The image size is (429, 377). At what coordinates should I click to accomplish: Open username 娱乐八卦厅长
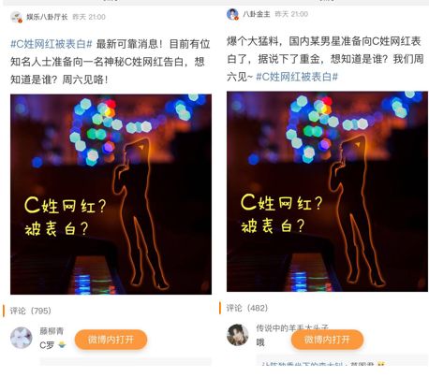tap(47, 17)
